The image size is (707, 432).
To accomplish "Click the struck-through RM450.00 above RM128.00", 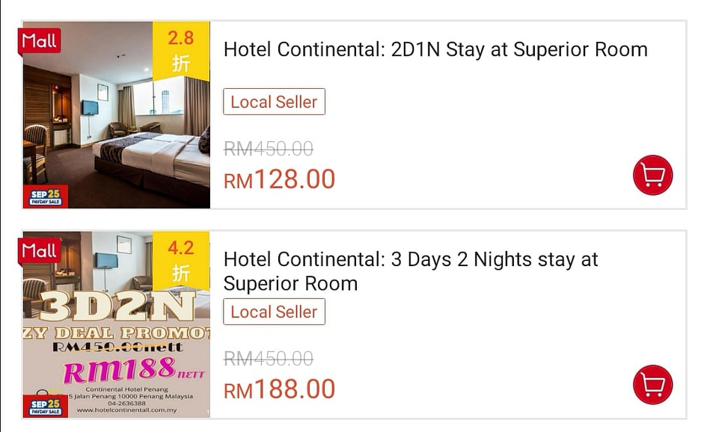I will click(x=269, y=149).
